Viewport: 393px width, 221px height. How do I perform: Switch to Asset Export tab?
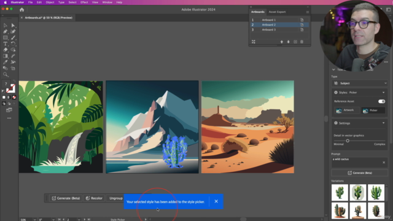[277, 12]
